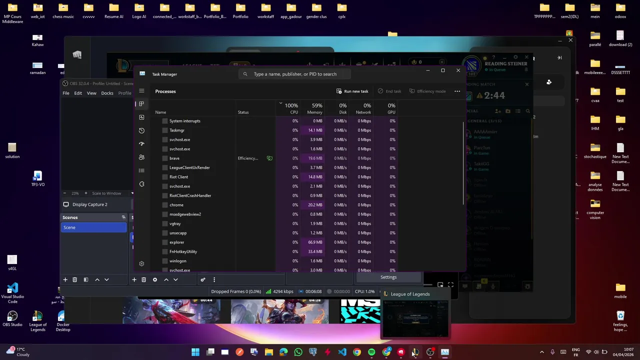The image size is (640, 360).
Task: Zoom out OBS preview with minus
Action: pyautogui.click(x=64, y=193)
